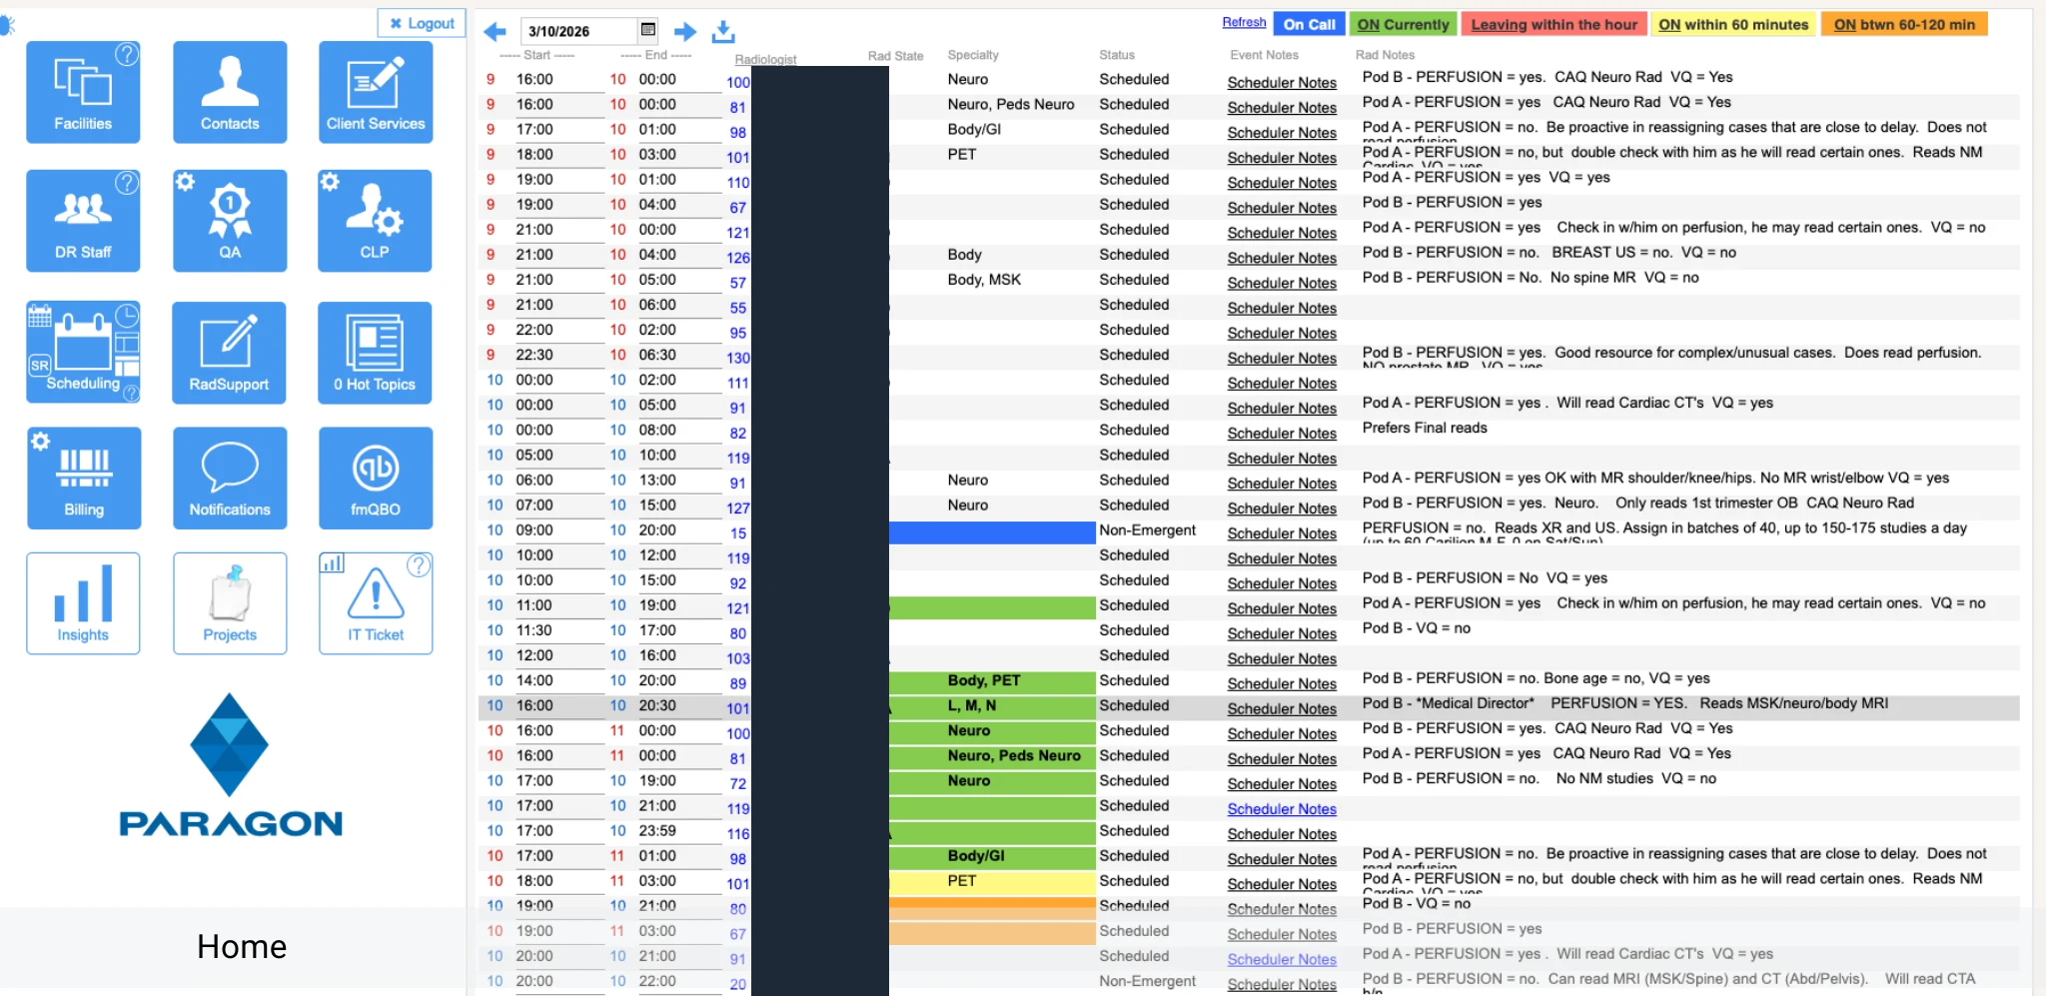This screenshot has height=996, width=2046.
Task: Open the DR Staff module
Action: (83, 221)
